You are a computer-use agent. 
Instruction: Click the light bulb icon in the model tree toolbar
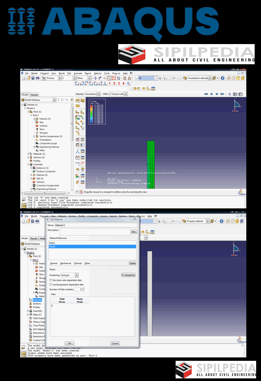(72, 100)
